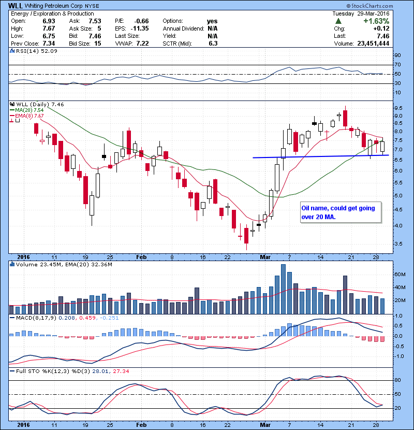Click the candlestick icon beside WLL (Daily)
Viewport: 414px width, 430px height.
pos(12,104)
